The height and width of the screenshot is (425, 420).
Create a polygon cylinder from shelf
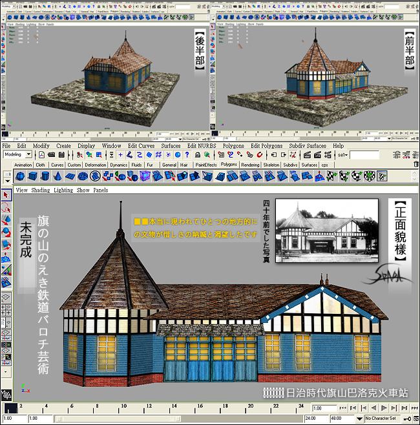45,176
